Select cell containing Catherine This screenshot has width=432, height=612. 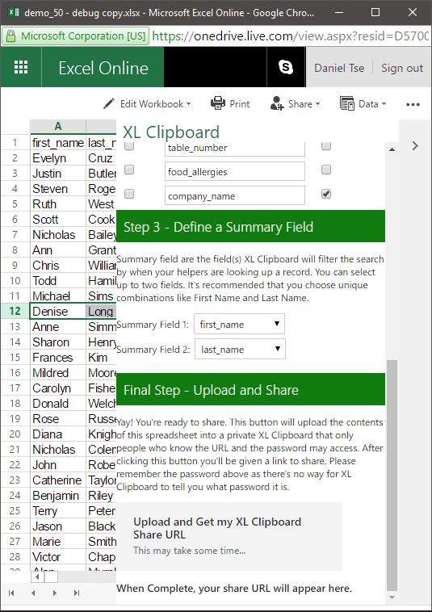(x=58, y=480)
